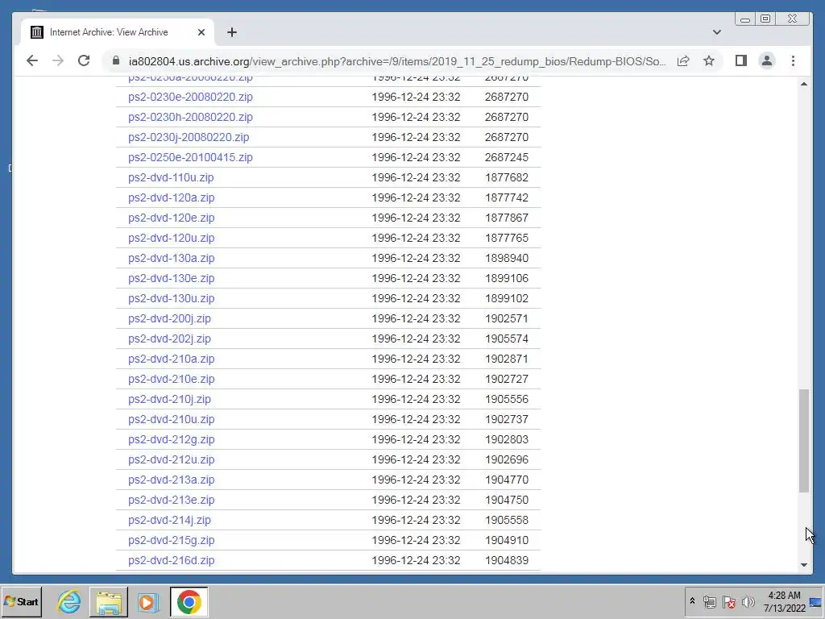Screen dimensions: 825x619
Task: Select file size value 1899106
Action: coord(507,278)
